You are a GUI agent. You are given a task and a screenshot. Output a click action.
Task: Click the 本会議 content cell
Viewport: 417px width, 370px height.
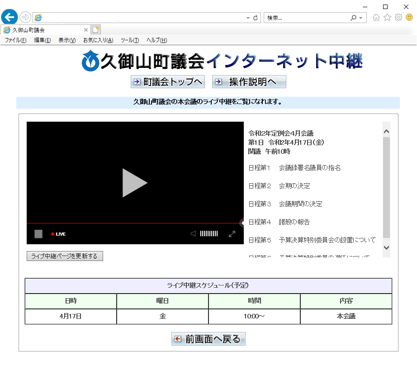click(346, 316)
